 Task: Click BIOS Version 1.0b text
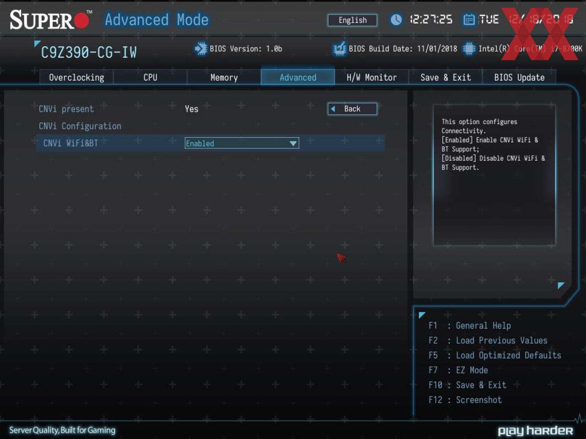click(x=246, y=49)
